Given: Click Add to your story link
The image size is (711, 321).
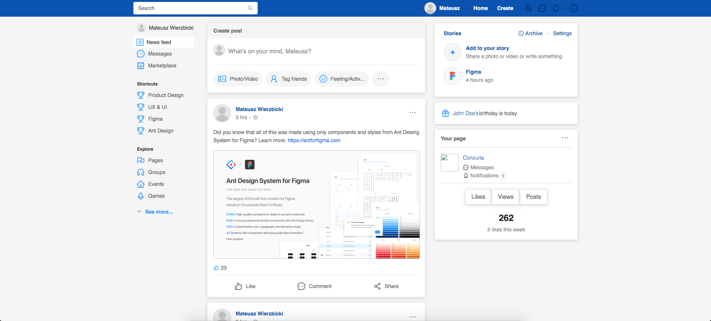Looking at the screenshot, I should [x=487, y=48].
